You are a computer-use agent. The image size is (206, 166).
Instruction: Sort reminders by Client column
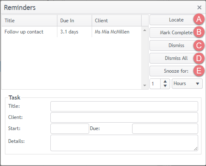(x=116, y=21)
